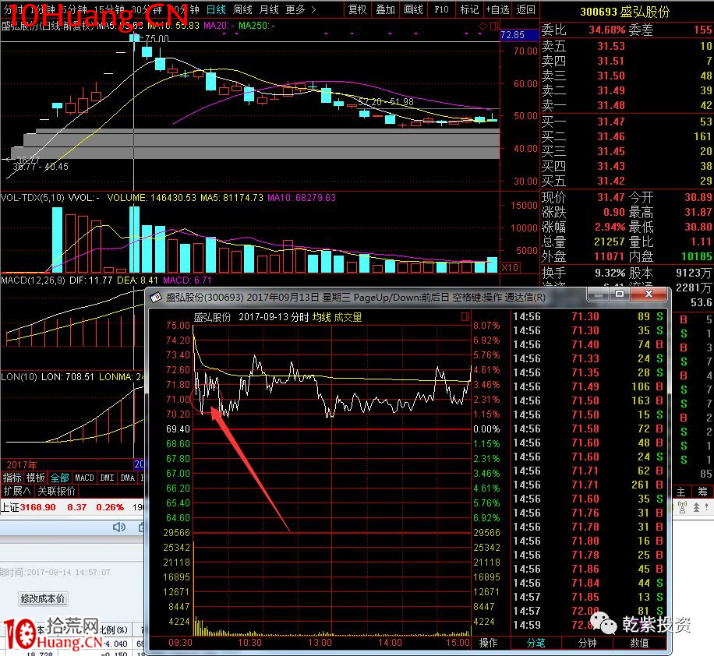The image size is (714, 656).
Task: Select the 15分钟 period tab
Action: coord(108,9)
